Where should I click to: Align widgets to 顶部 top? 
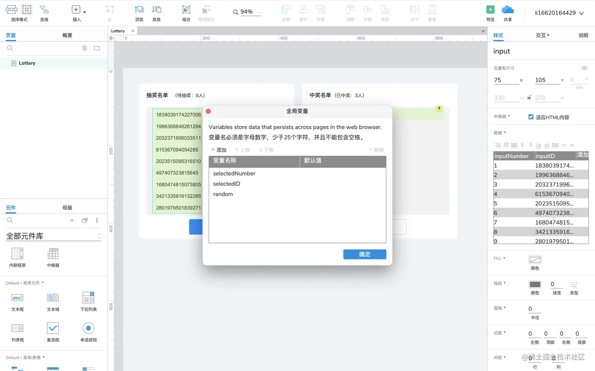[x=350, y=9]
